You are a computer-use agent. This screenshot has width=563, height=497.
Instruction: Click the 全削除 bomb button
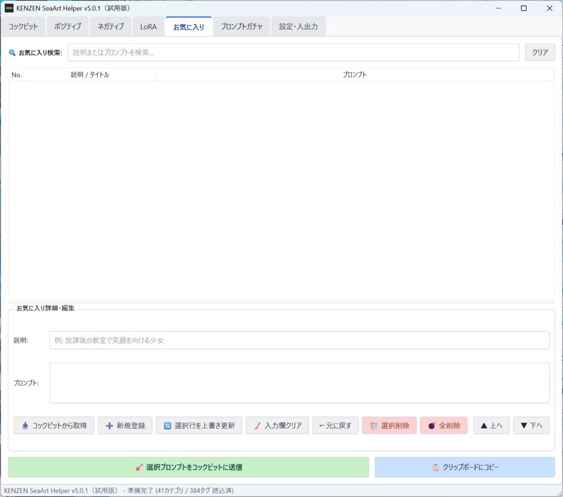tap(444, 425)
